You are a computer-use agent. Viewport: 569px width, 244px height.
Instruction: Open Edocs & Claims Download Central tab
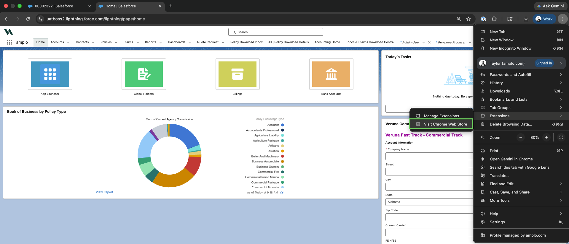click(370, 42)
